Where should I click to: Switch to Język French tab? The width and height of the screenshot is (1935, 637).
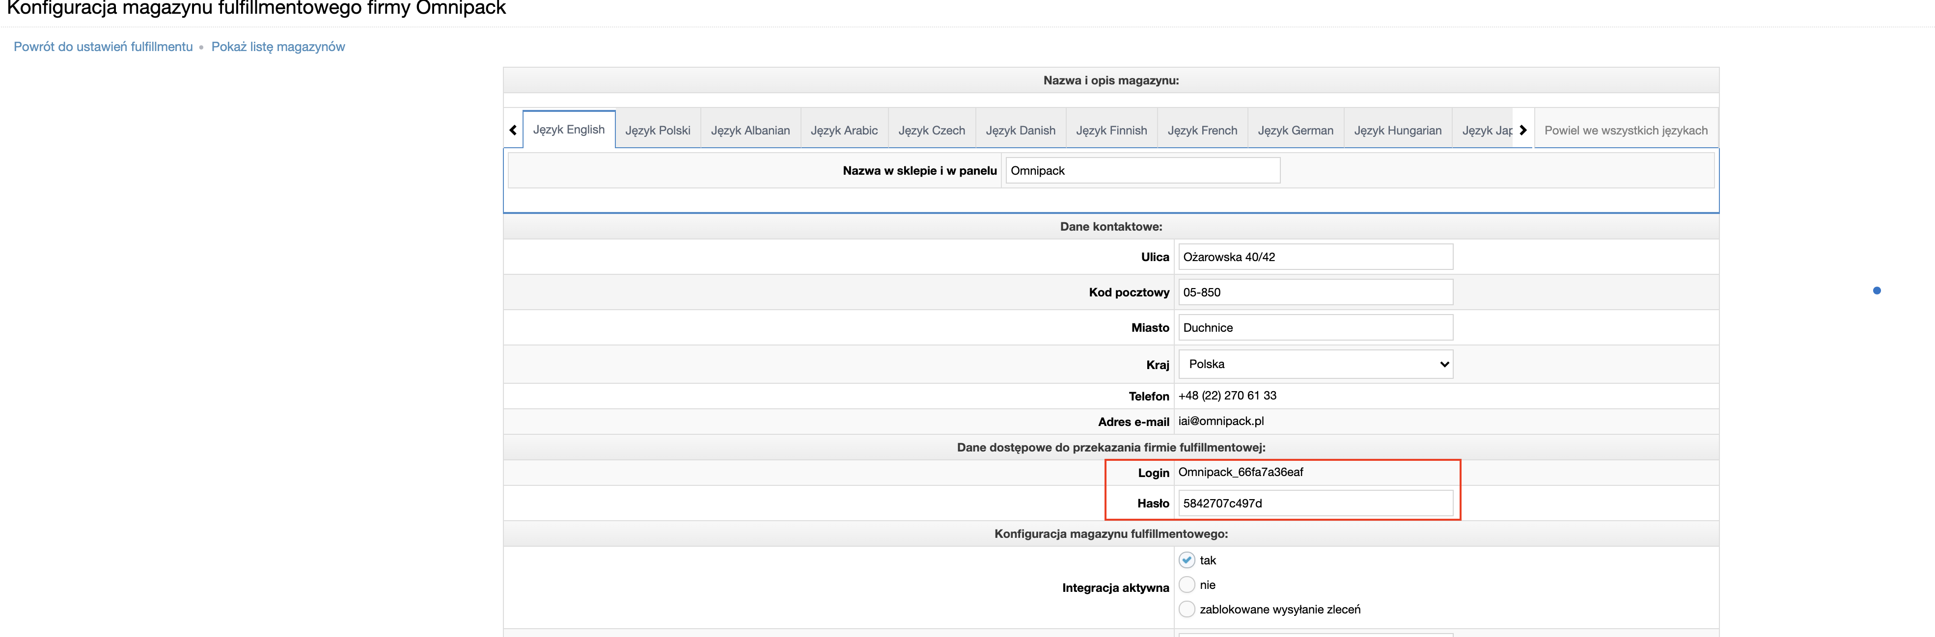pos(1202,131)
